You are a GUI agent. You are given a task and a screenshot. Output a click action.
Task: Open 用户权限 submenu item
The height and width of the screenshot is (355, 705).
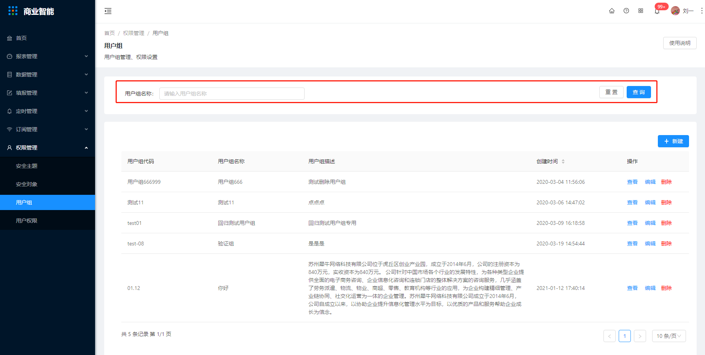pos(48,221)
